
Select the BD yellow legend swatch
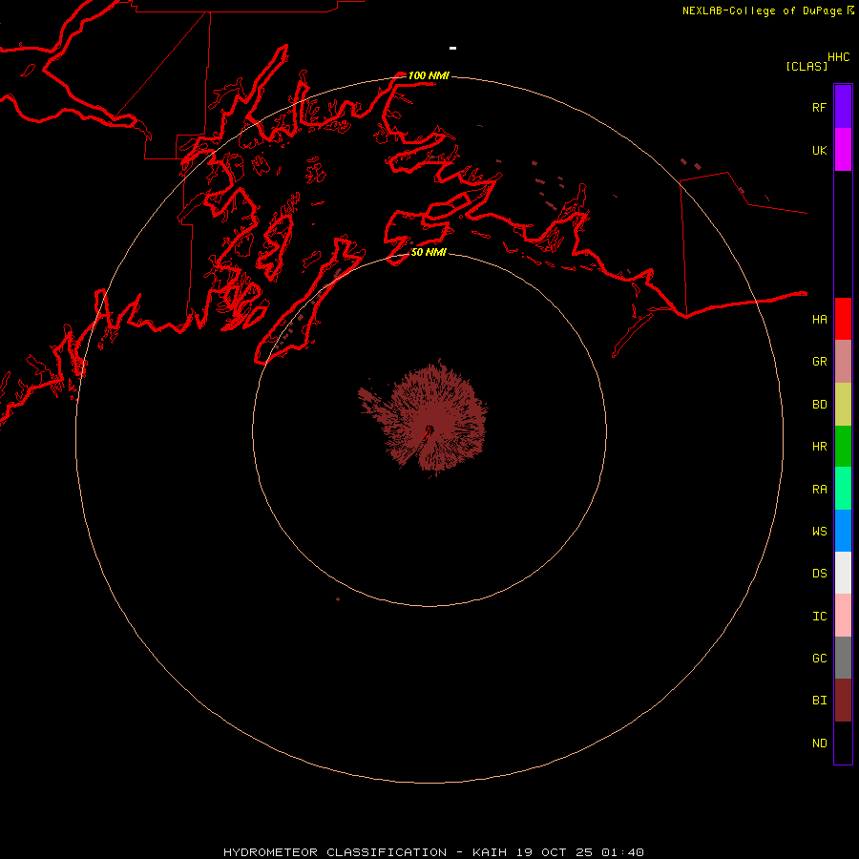(x=843, y=404)
